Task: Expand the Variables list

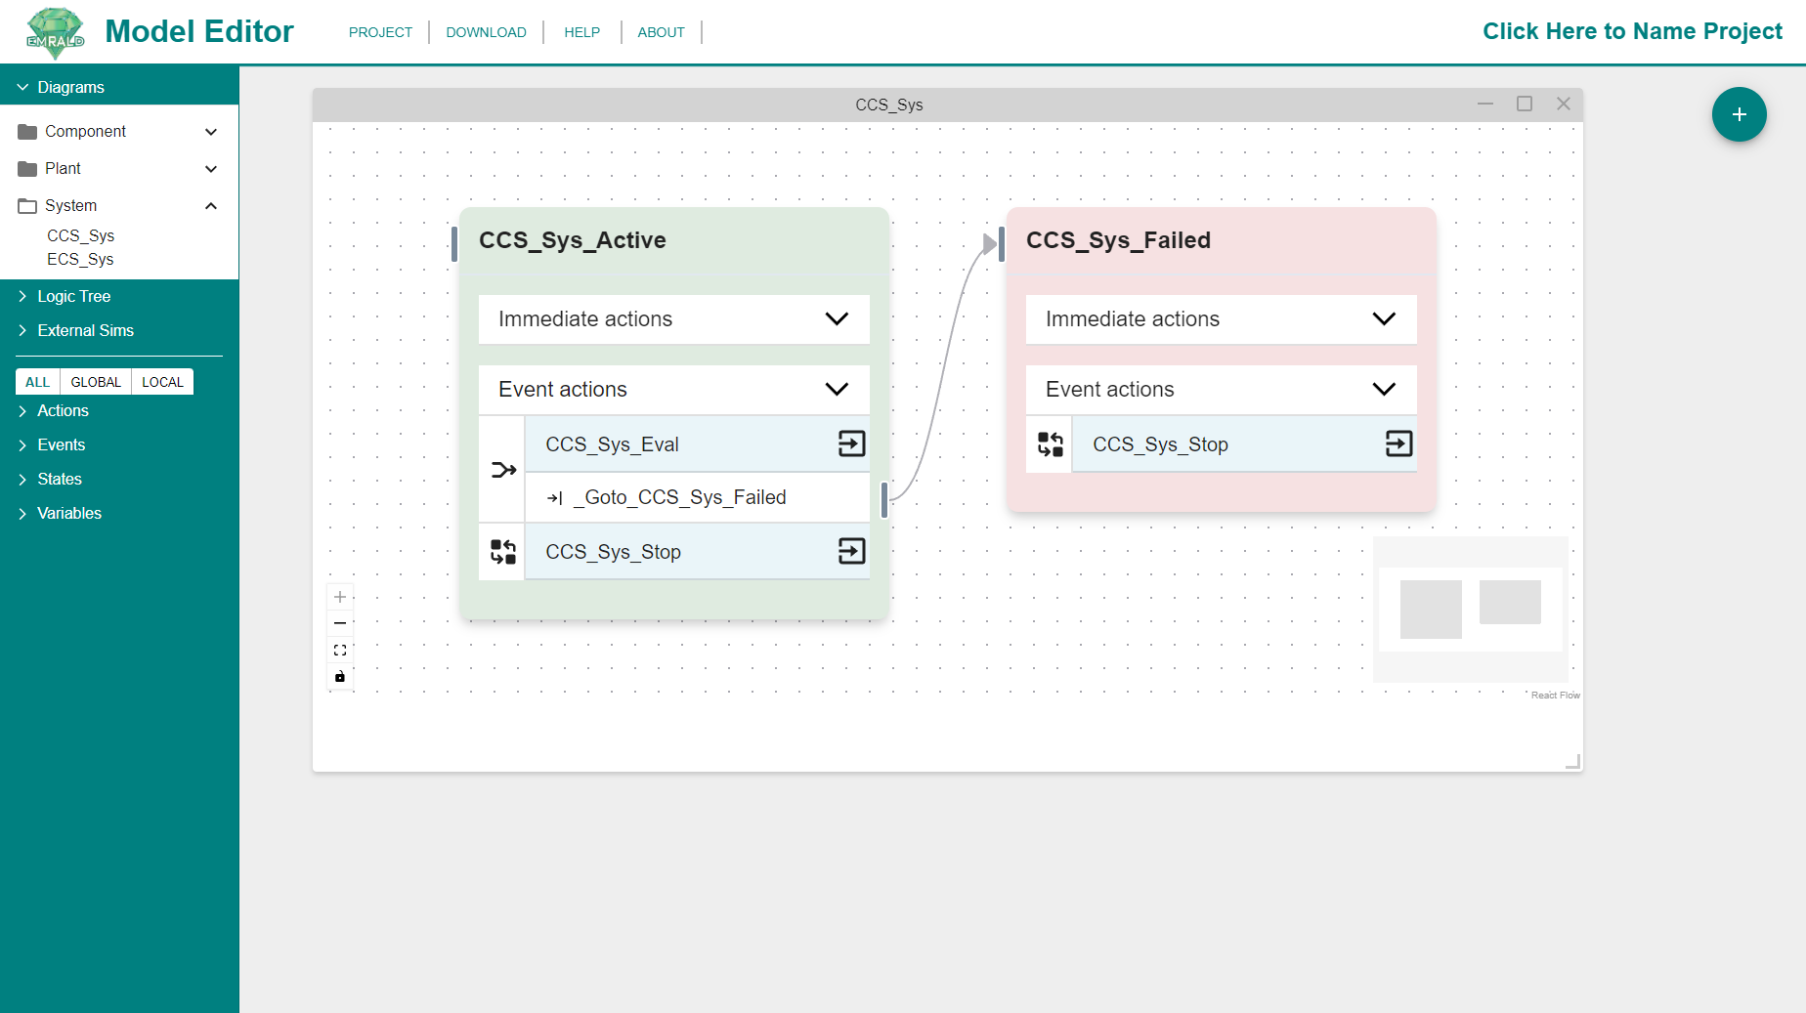Action: pos(22,514)
